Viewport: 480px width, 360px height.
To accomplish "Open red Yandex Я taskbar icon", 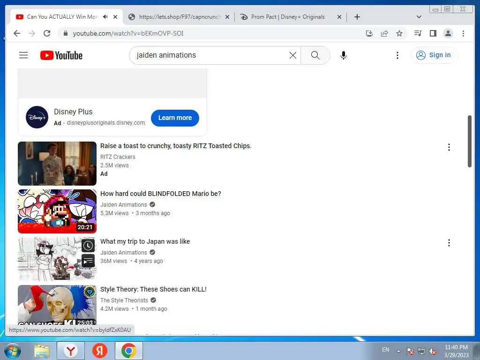I will coord(100,351).
